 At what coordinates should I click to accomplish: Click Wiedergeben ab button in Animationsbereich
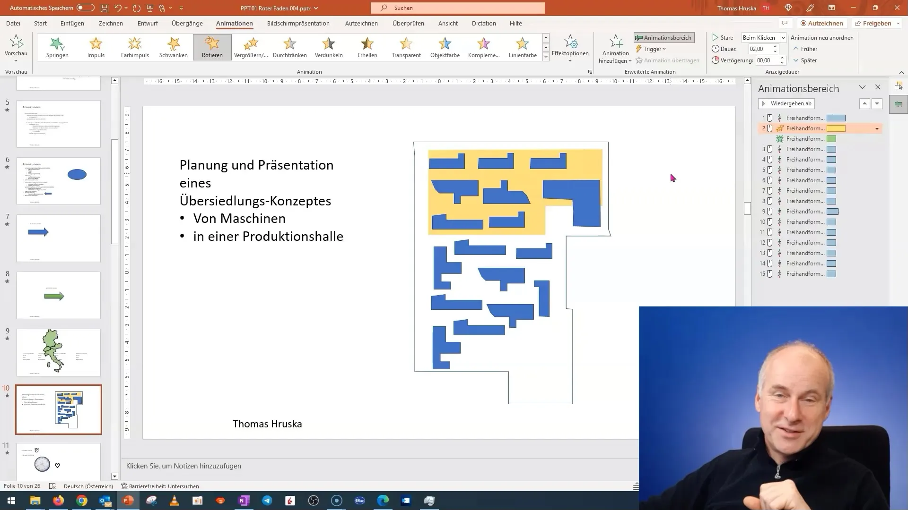pos(787,103)
